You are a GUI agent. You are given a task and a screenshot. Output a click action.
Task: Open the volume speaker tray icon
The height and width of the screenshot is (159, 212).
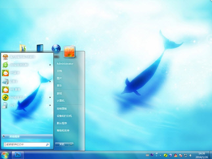(x=191, y=155)
